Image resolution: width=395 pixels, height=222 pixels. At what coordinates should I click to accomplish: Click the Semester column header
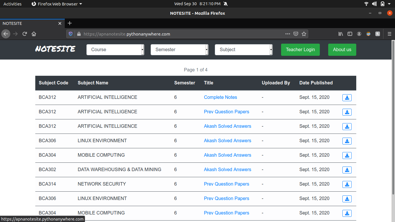(185, 83)
